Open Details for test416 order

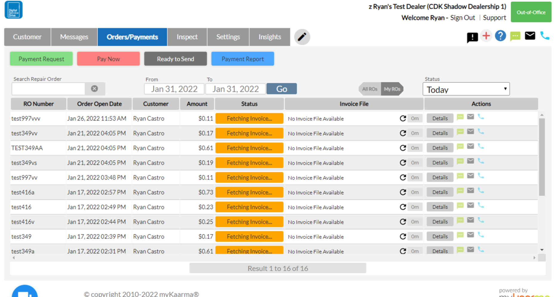440,207
